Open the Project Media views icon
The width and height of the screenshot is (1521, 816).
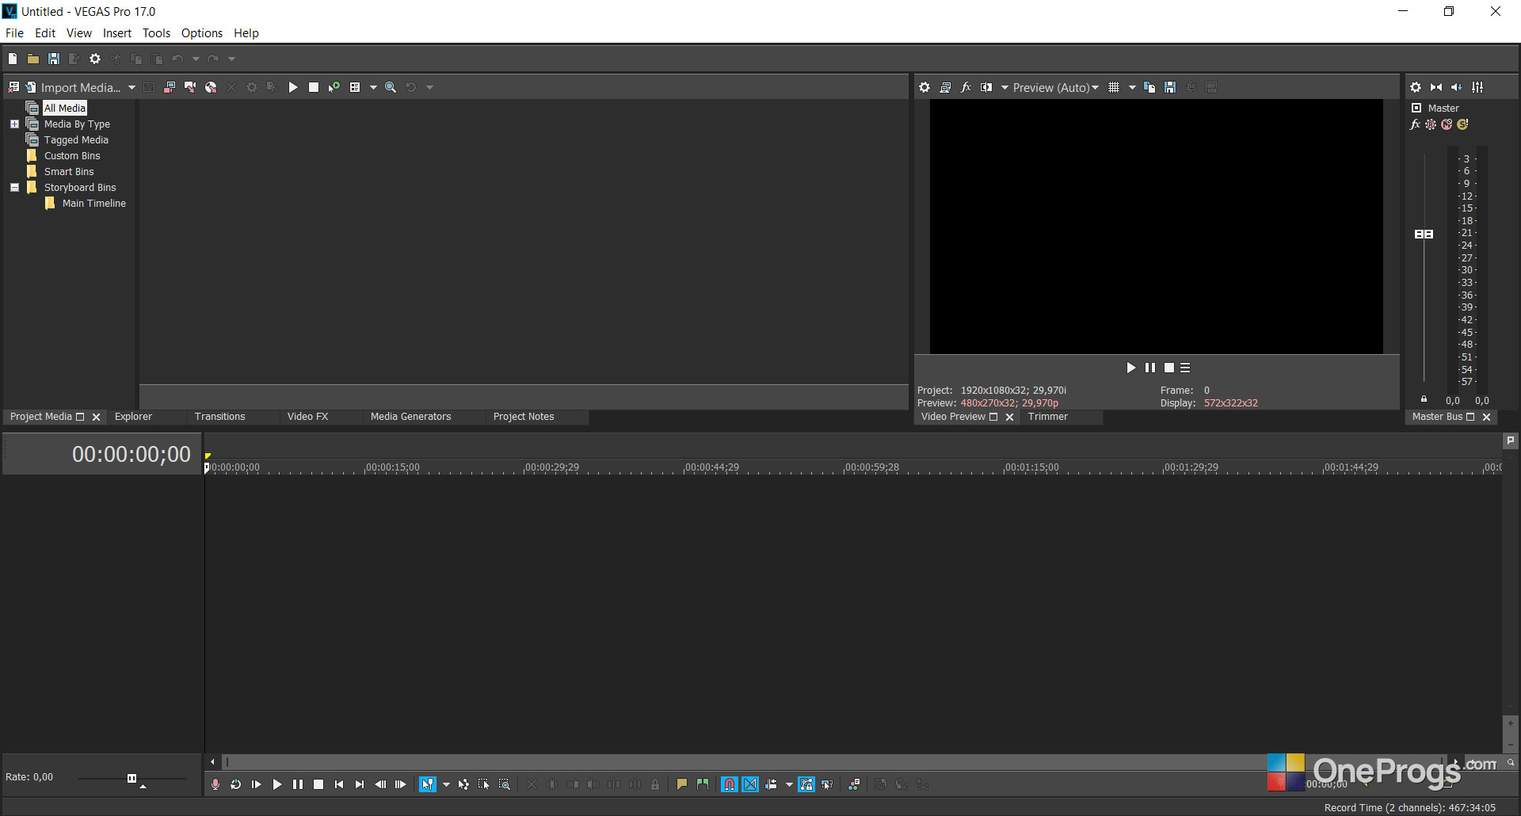[x=355, y=87]
